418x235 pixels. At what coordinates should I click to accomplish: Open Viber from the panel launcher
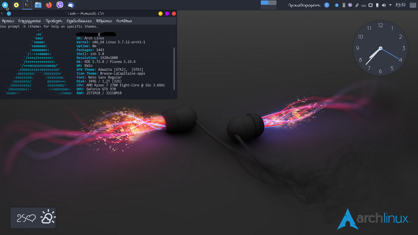coord(60,5)
